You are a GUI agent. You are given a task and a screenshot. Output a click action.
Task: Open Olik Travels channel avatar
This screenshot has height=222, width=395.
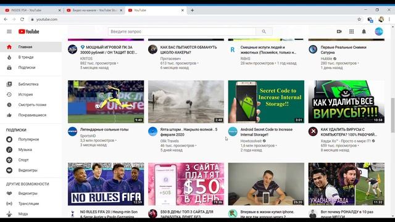pyautogui.click(x=152, y=131)
